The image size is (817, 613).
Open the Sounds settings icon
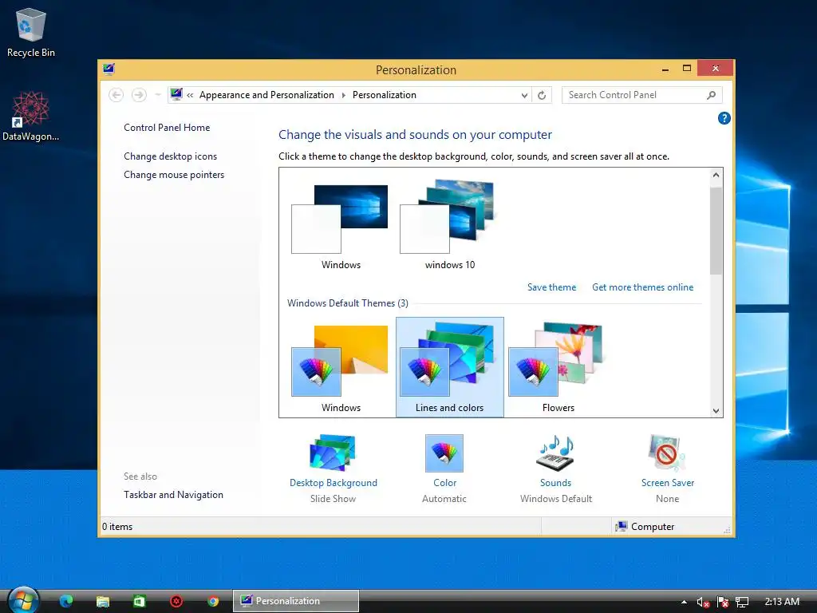tap(555, 453)
